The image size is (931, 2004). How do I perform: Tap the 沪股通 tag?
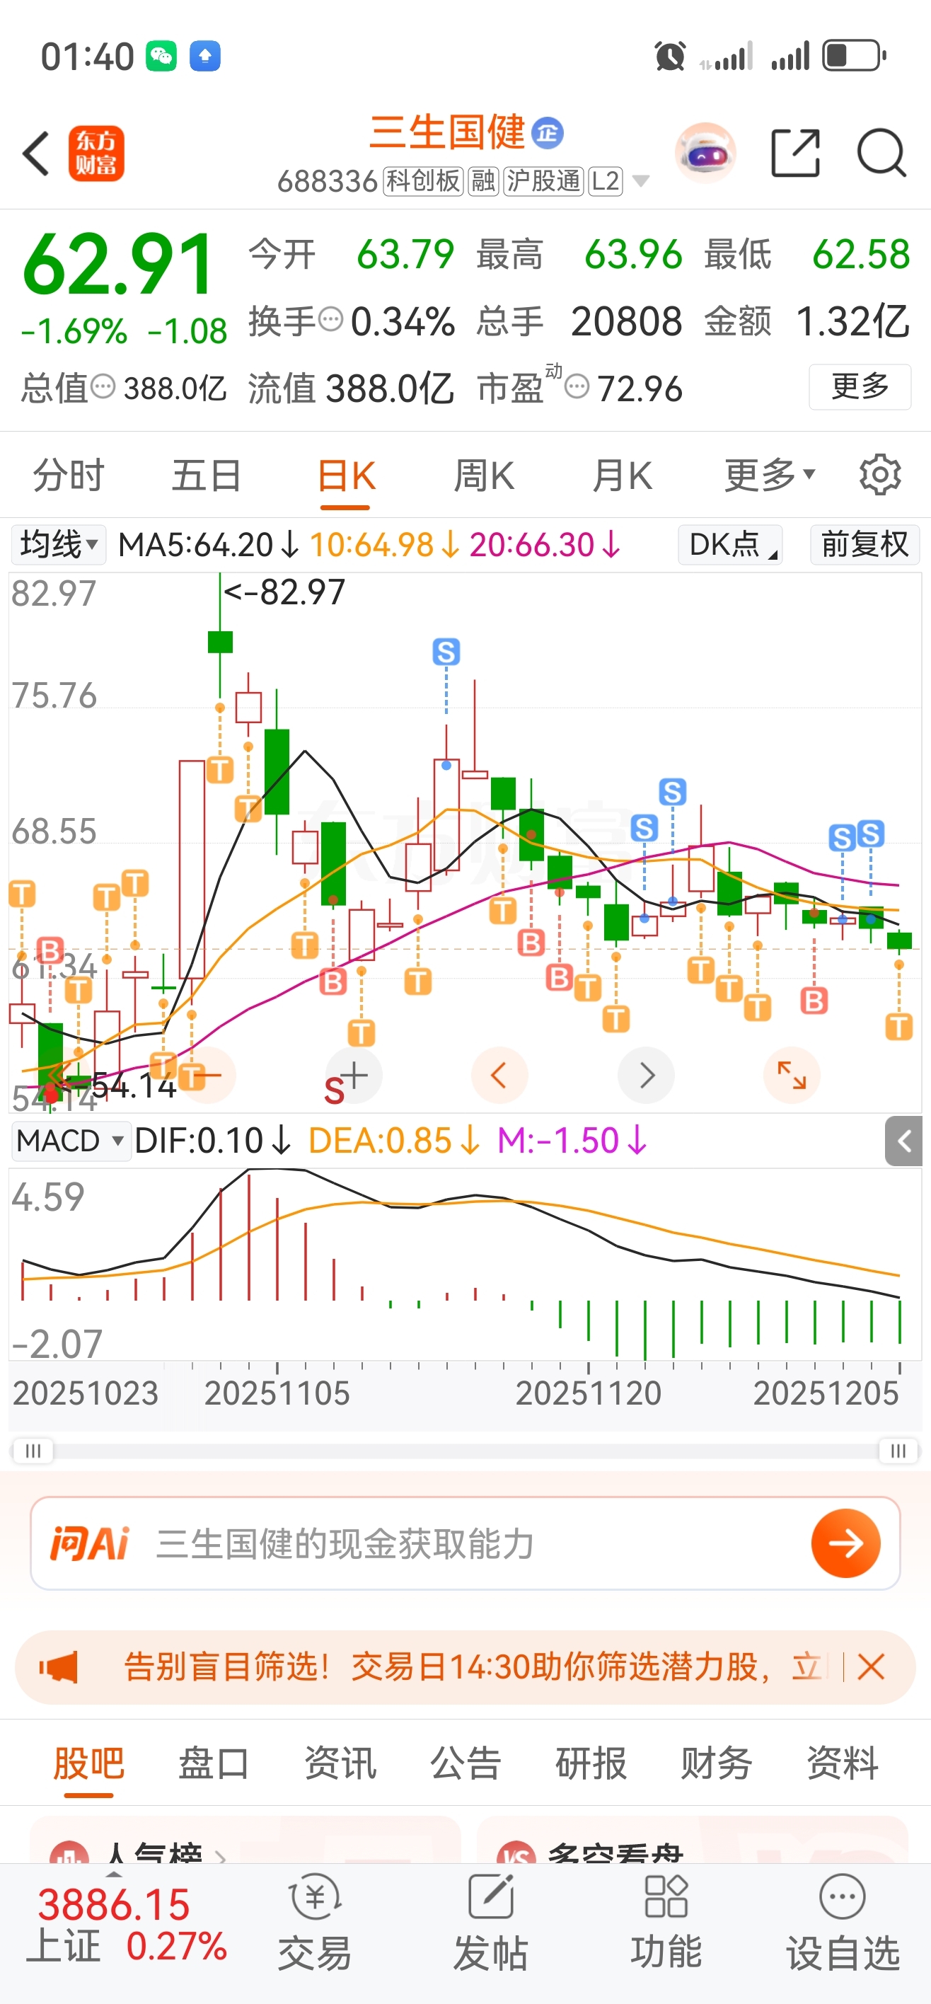543,181
